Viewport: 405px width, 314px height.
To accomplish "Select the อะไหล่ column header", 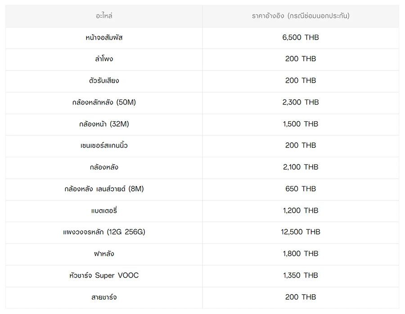I will click(104, 16).
